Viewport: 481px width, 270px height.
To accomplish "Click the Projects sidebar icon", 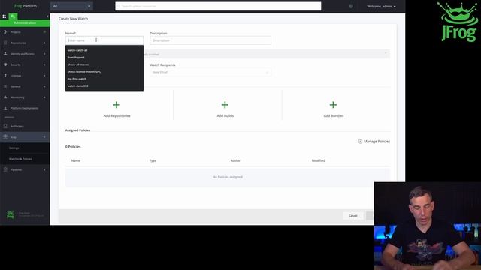I will point(5,32).
